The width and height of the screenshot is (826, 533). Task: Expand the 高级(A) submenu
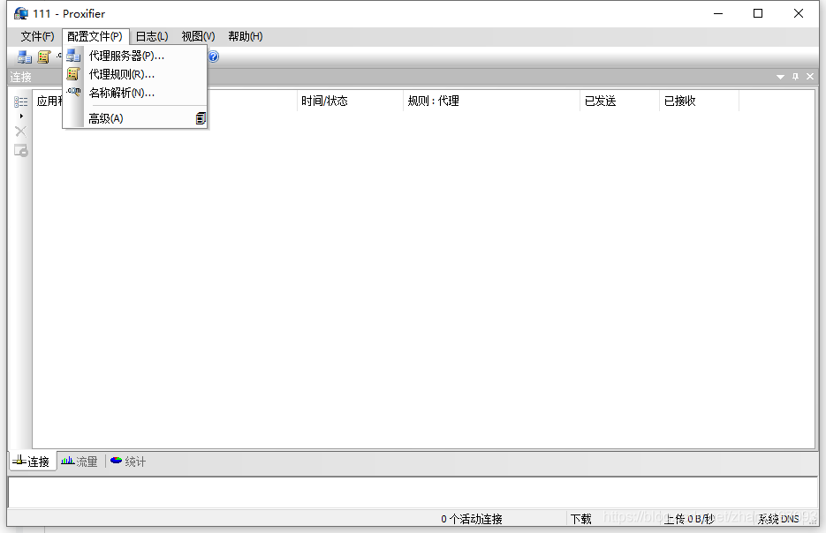[135, 118]
